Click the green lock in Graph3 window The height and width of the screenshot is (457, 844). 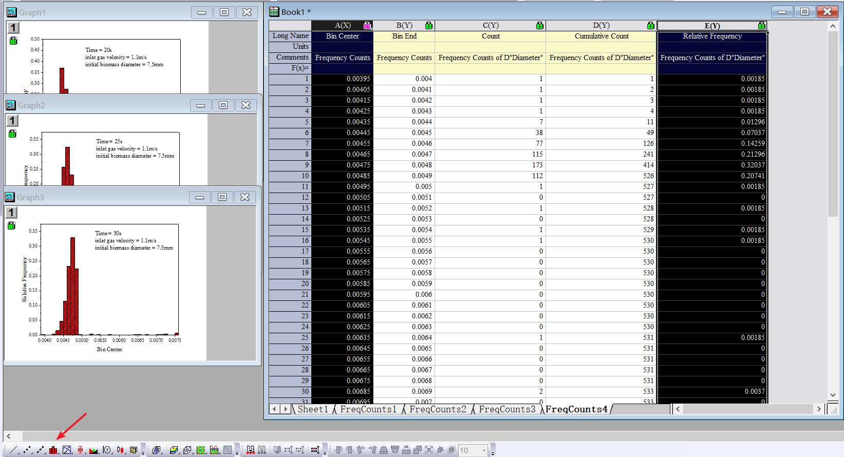11,225
